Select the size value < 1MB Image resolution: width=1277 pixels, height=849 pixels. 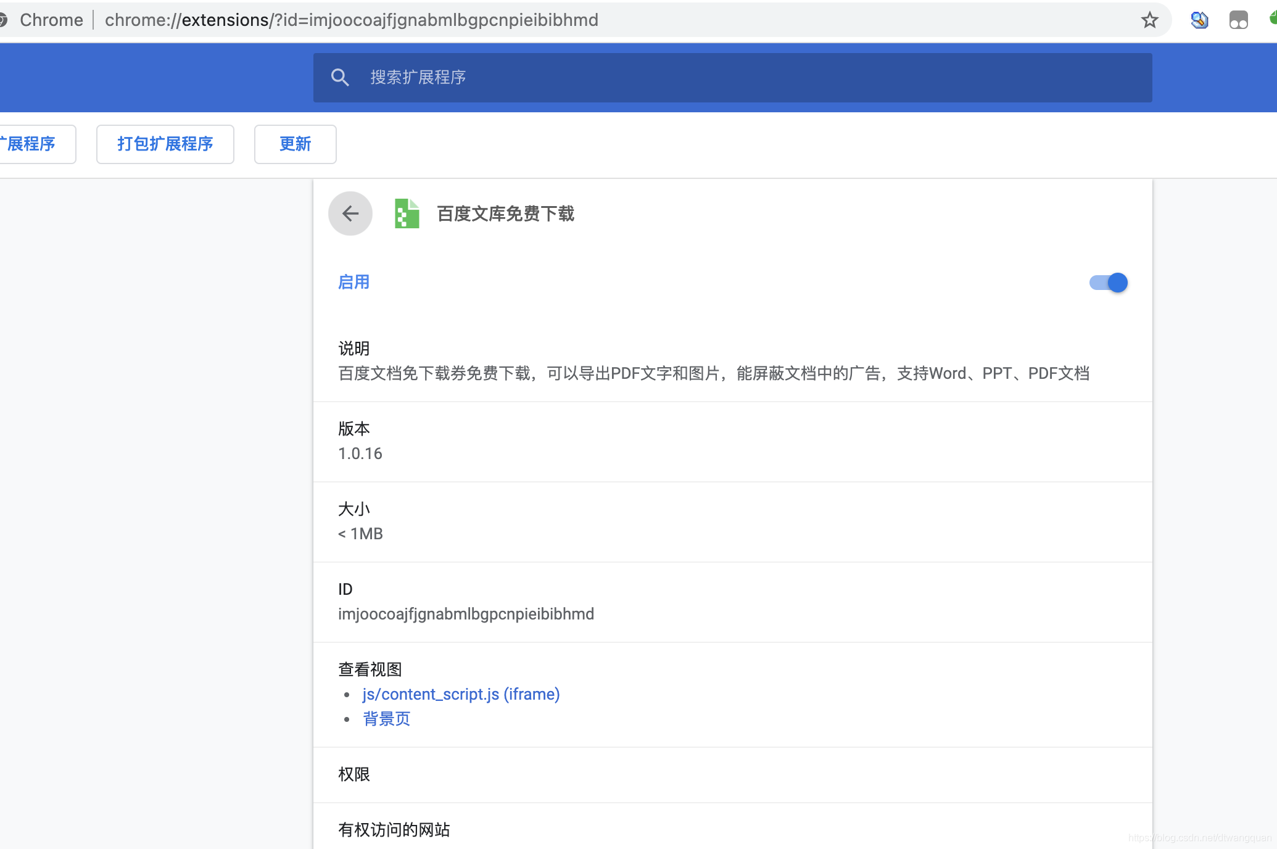point(360,534)
